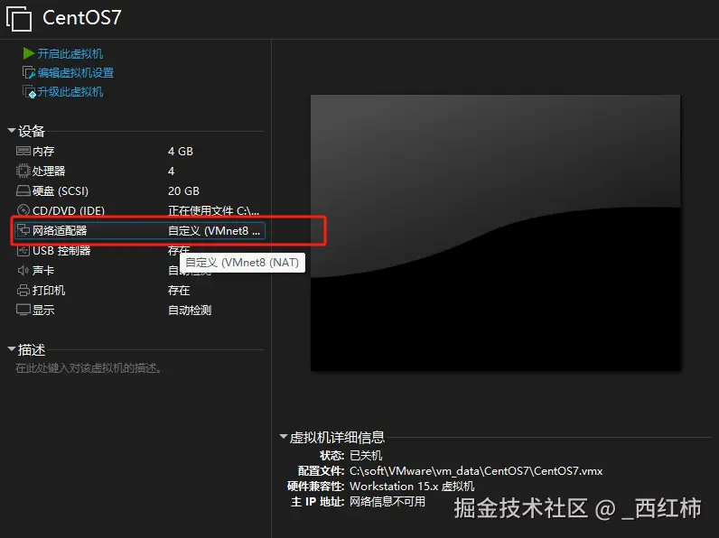
Task: Select the 打印机 device label
Action: click(x=49, y=291)
